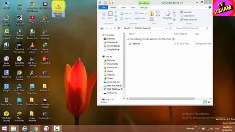Viewport: 235px width, 132px height.
Task: Select Pictures under This PC
Action: (109, 75)
